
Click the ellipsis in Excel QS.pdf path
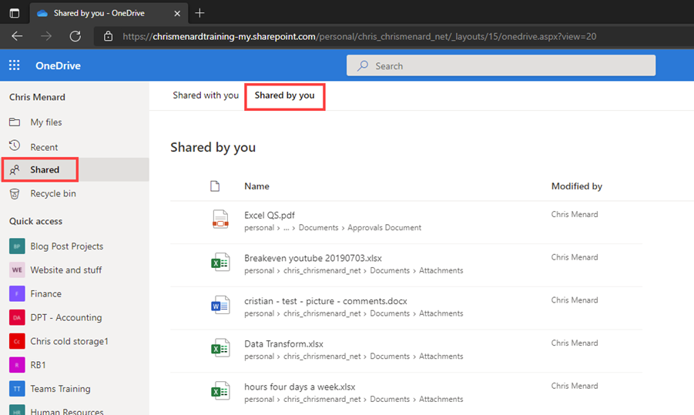287,228
